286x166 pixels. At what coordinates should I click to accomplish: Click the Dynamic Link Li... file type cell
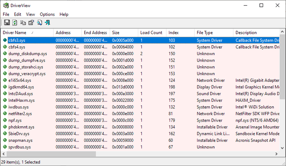pyautogui.click(x=213, y=133)
